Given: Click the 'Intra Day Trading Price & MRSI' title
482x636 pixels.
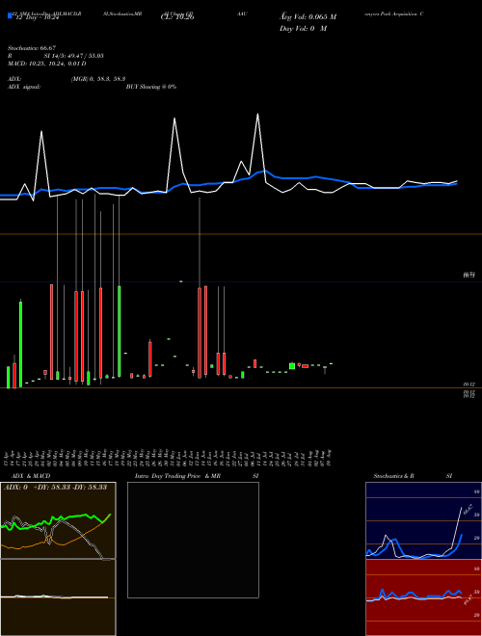Looking at the screenshot, I should (x=197, y=476).
